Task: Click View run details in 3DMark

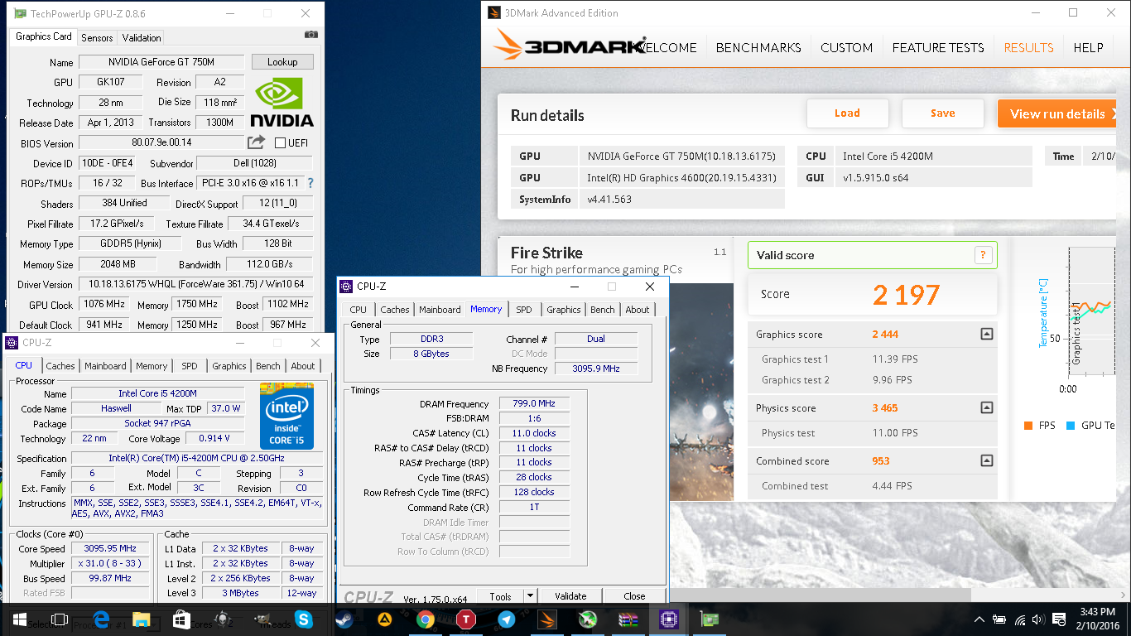Action: click(1057, 113)
